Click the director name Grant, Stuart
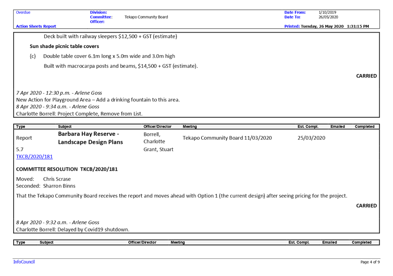393x276 pixels. [158, 149]
